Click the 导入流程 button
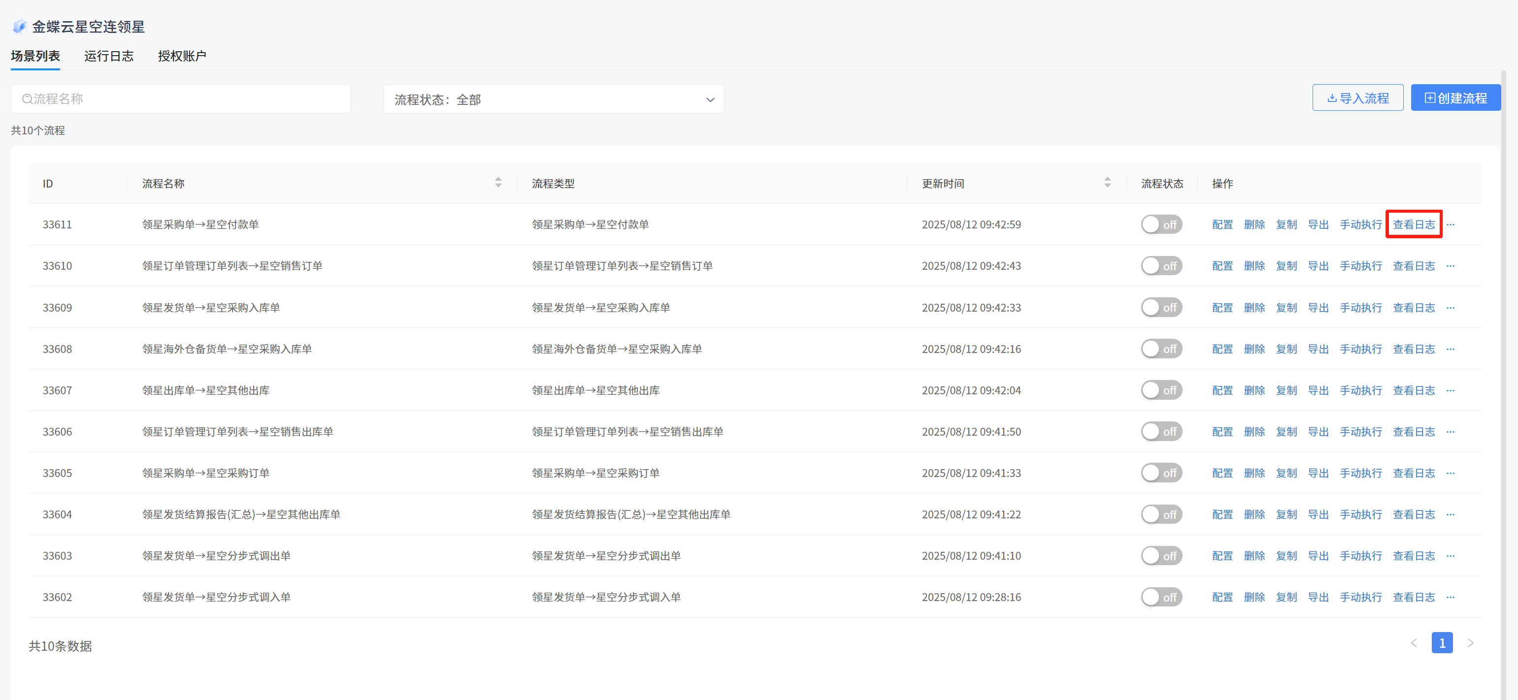 coord(1358,98)
